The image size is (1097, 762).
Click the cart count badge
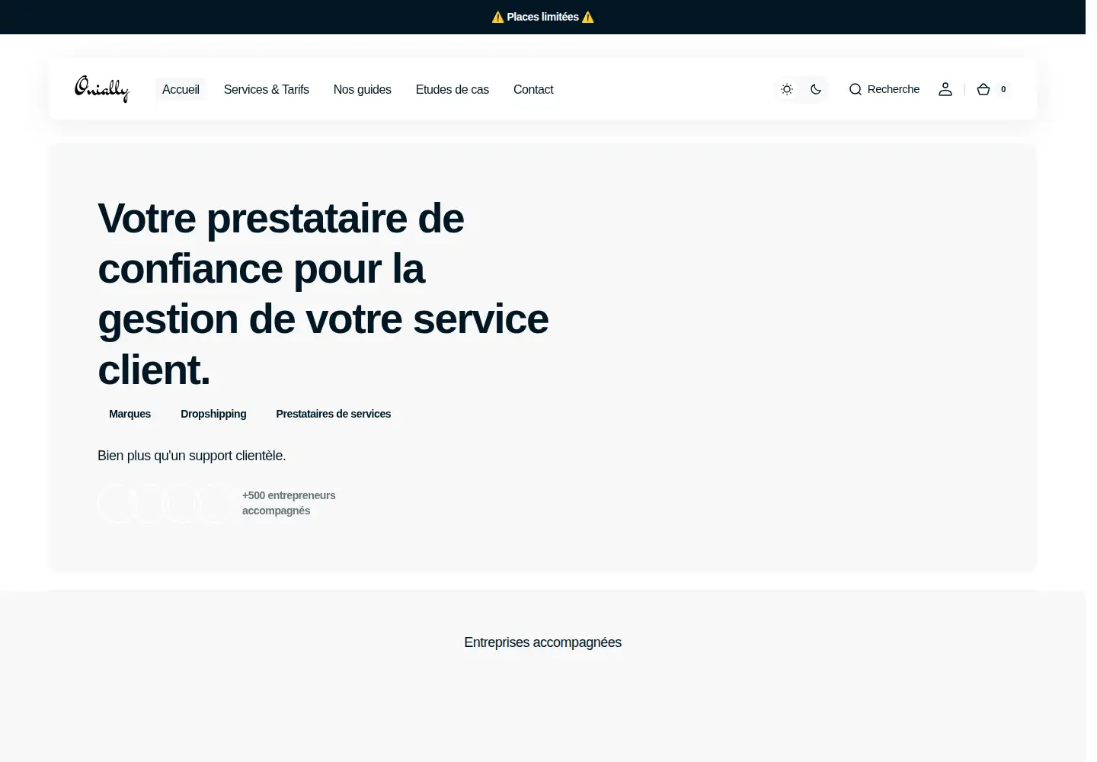click(x=1003, y=89)
